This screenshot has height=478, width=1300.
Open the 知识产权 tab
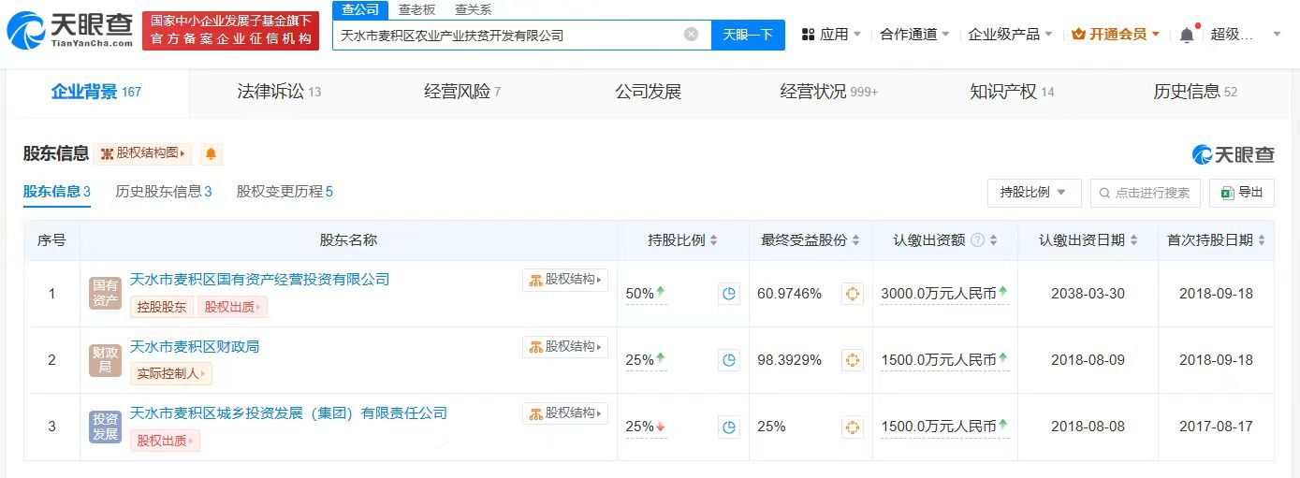pyautogui.click(x=1012, y=92)
